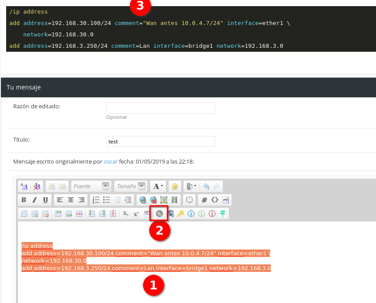Open the attachments paperclip dropdown
The width and height of the screenshot is (376, 303).
(192, 186)
